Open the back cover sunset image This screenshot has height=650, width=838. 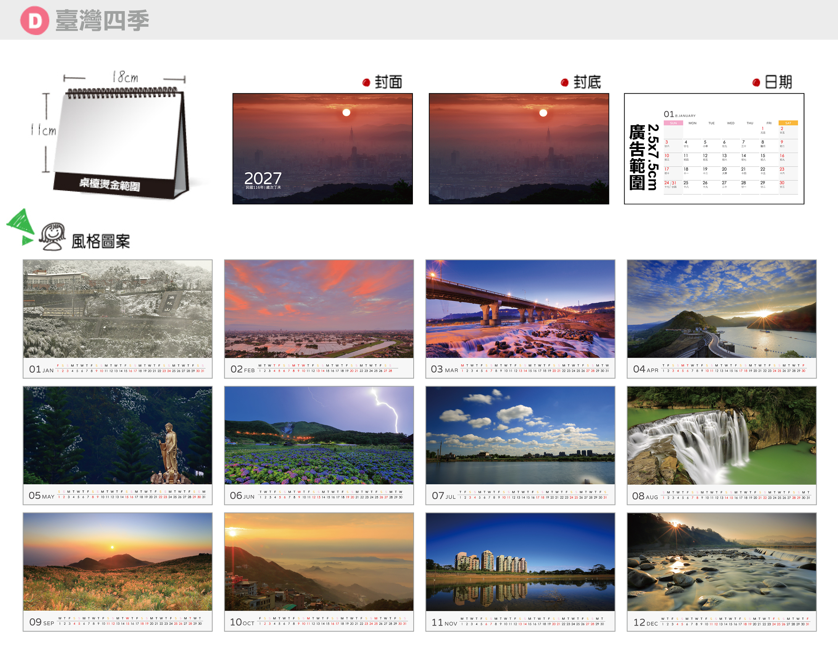pos(519,149)
